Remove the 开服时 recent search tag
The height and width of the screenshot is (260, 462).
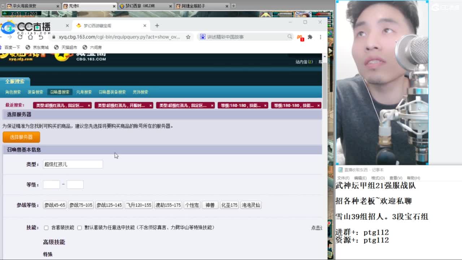click(151, 105)
